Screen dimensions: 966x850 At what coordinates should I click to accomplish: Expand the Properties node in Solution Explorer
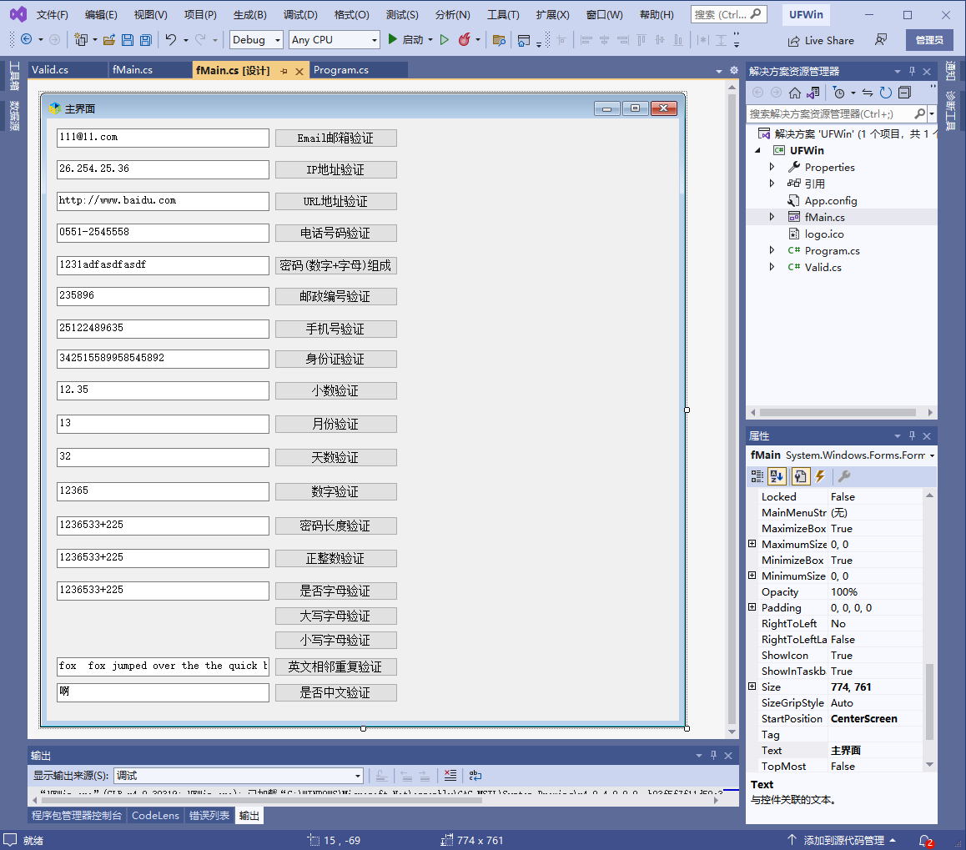[x=772, y=167]
